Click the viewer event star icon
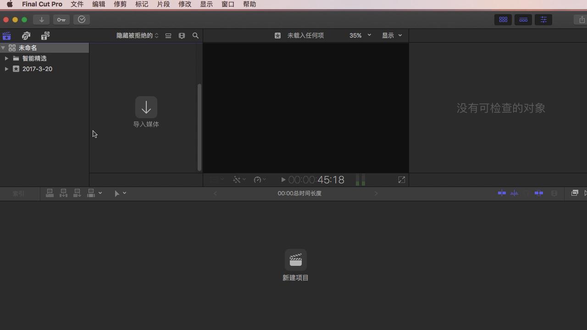 tap(277, 35)
